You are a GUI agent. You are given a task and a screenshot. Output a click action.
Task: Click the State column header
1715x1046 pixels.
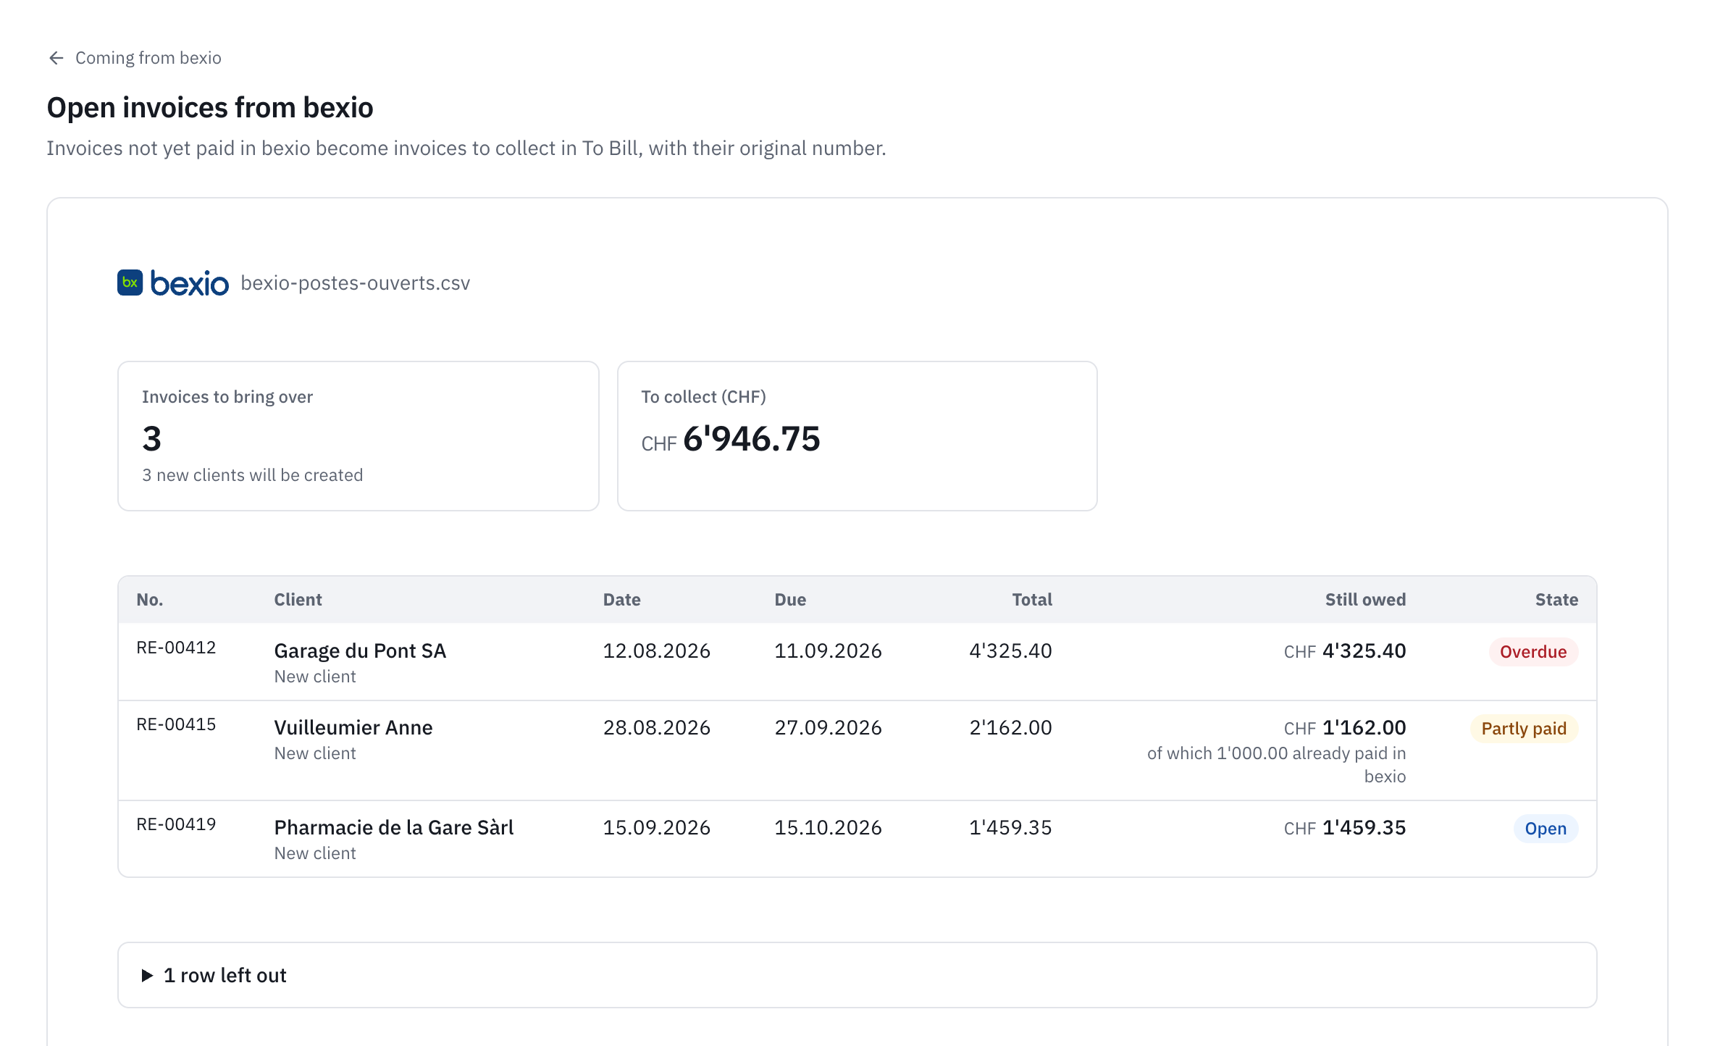coord(1556,600)
